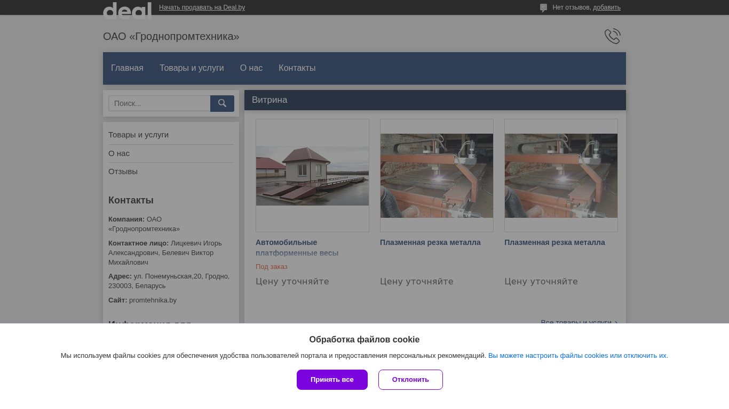Accept all cookies with Принять все

[x=332, y=380]
